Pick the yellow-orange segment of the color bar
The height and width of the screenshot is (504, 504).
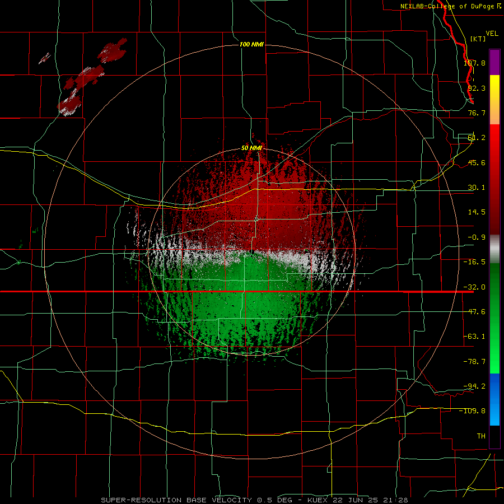(x=494, y=100)
